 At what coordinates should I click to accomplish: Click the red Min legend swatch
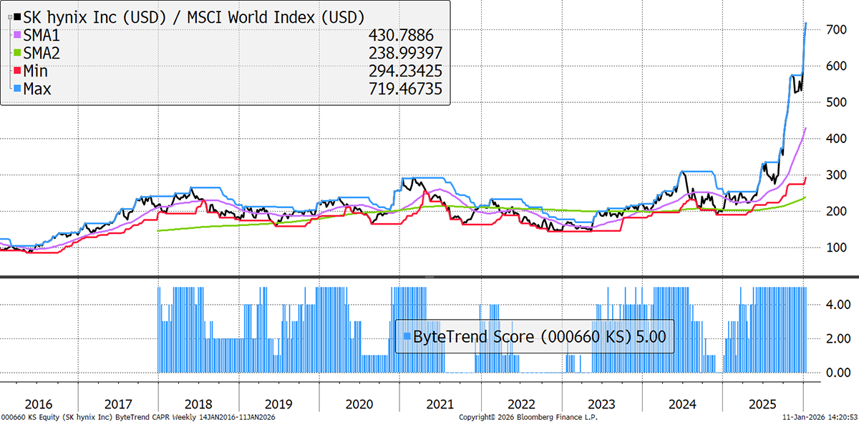(16, 71)
